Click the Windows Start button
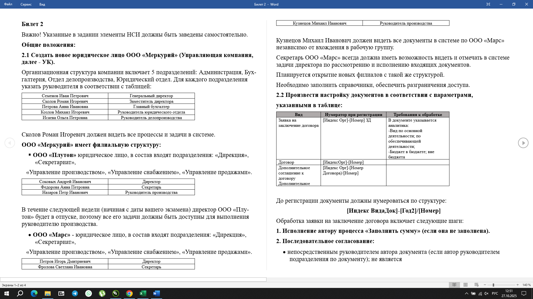 6,294
